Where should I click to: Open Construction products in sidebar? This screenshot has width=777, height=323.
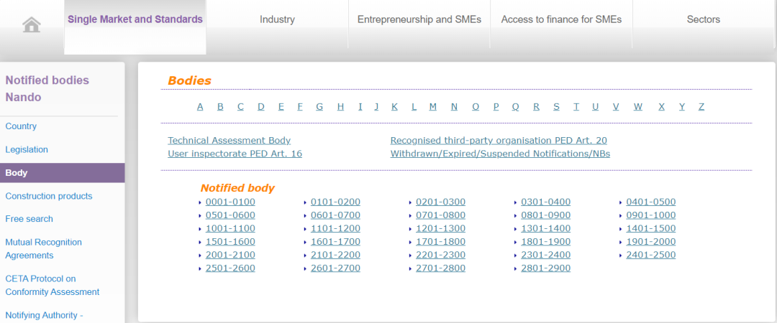pos(49,196)
